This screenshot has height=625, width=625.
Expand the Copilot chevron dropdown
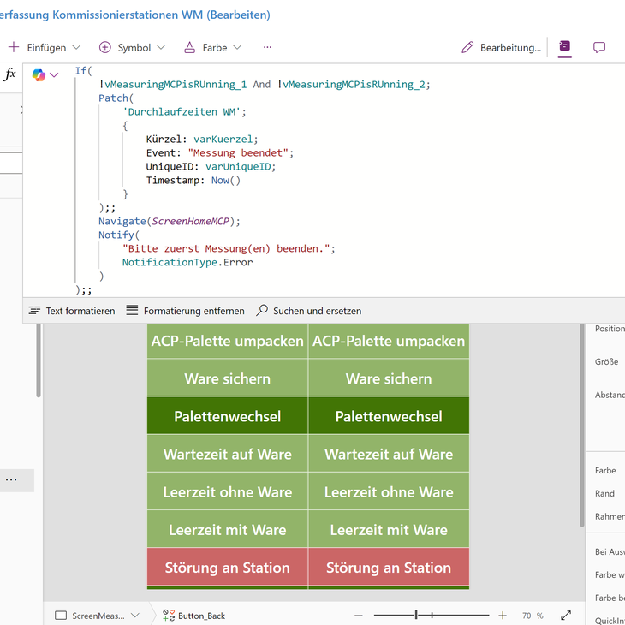54,74
